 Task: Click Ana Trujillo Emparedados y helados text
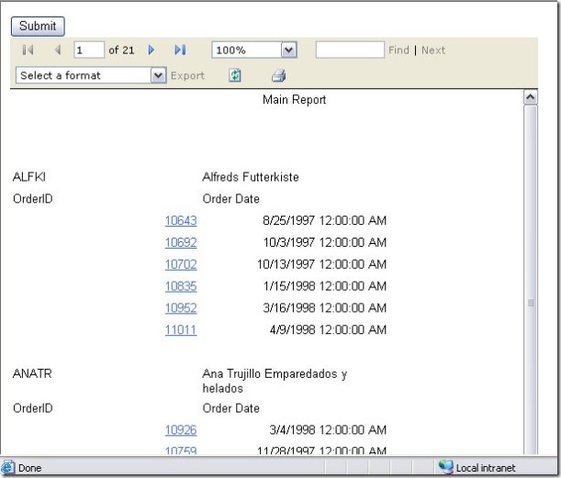point(275,381)
